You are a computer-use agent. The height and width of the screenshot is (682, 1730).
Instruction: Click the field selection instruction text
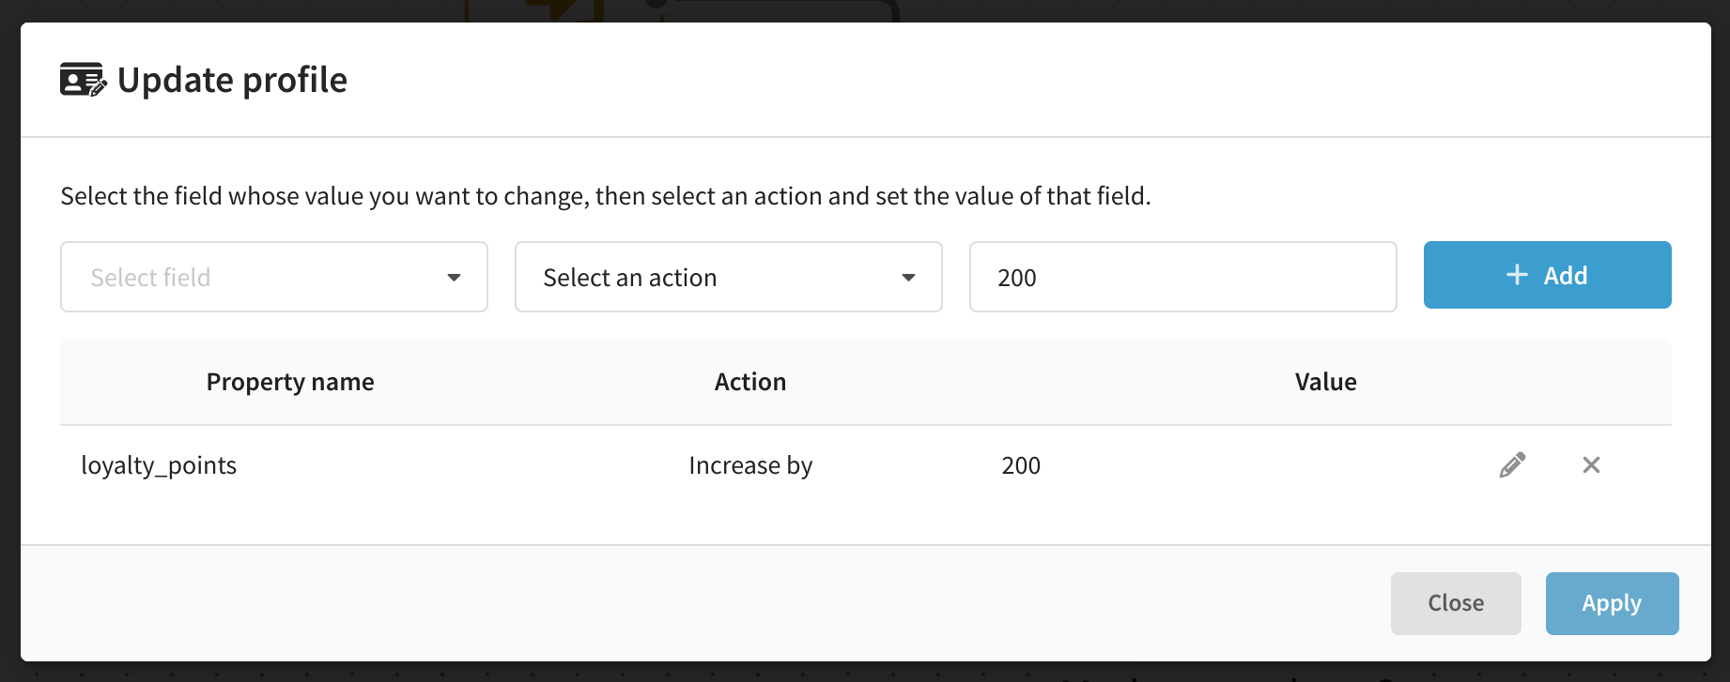[606, 196]
